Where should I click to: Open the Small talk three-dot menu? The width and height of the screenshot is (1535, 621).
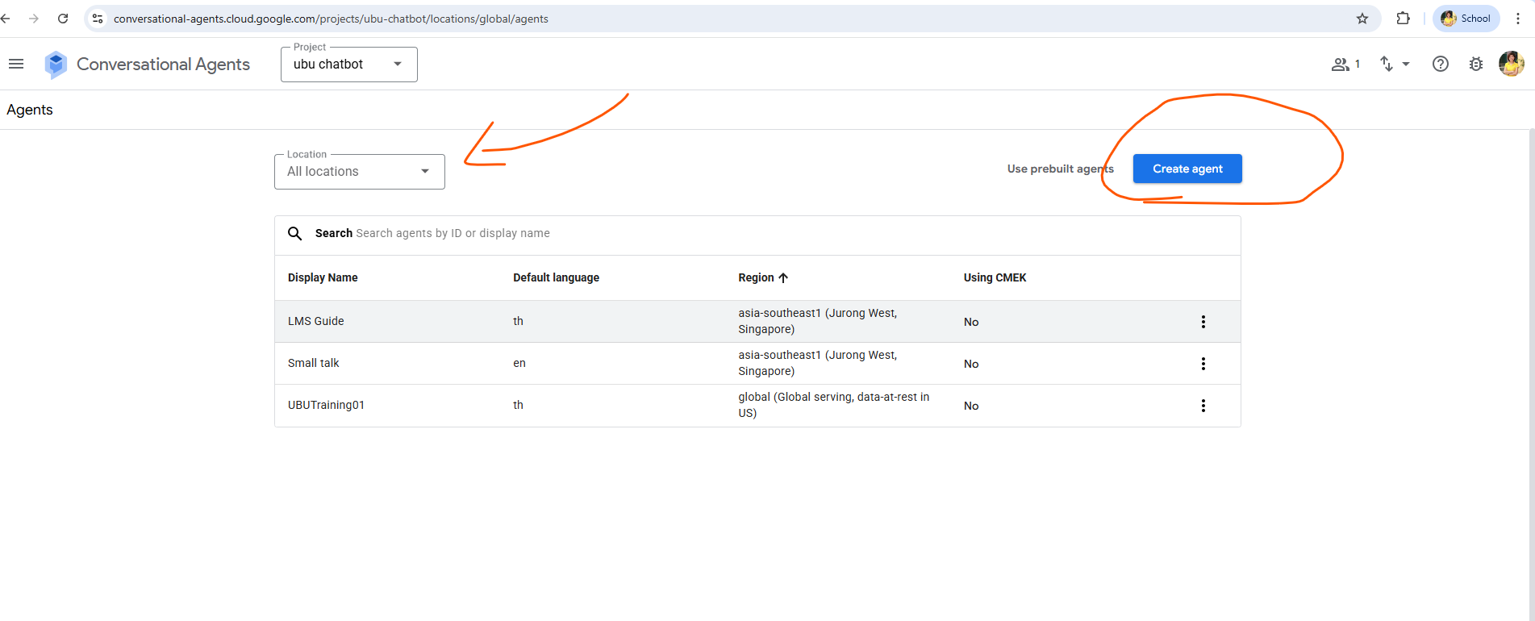pos(1203,364)
